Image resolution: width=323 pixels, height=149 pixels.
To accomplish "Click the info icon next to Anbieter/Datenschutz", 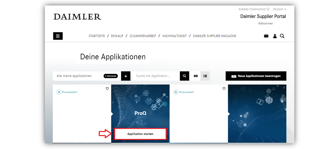I will 268,9.
